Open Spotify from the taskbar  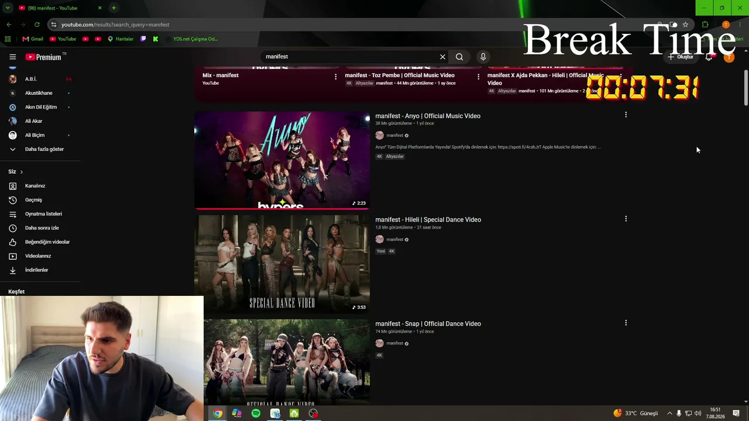tap(256, 413)
